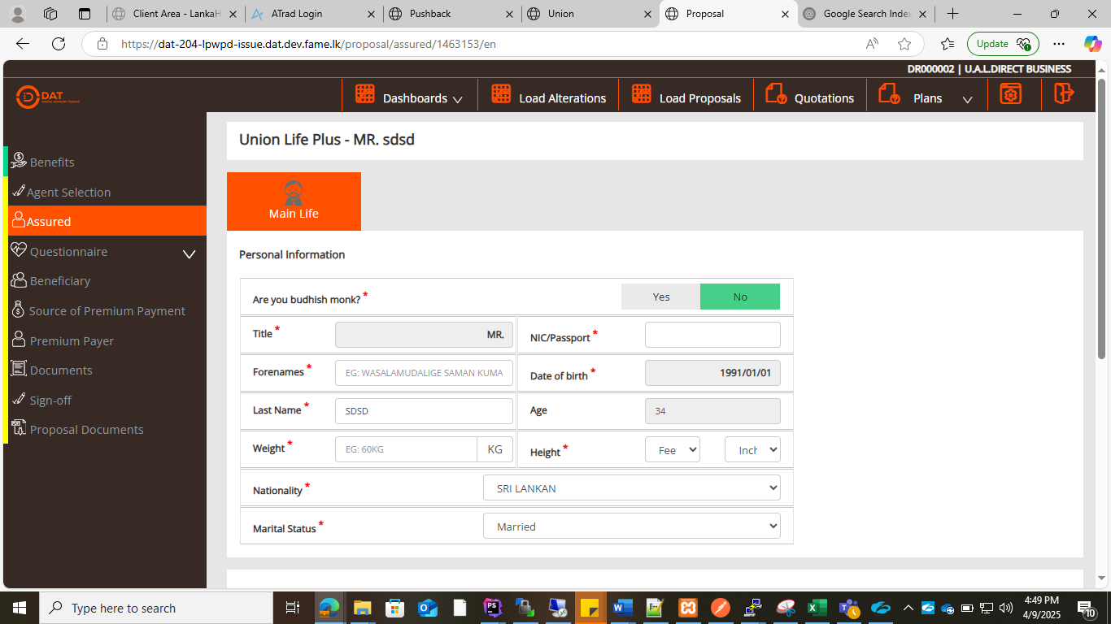
Task: Refresh the browser page
Action: pos(58,44)
